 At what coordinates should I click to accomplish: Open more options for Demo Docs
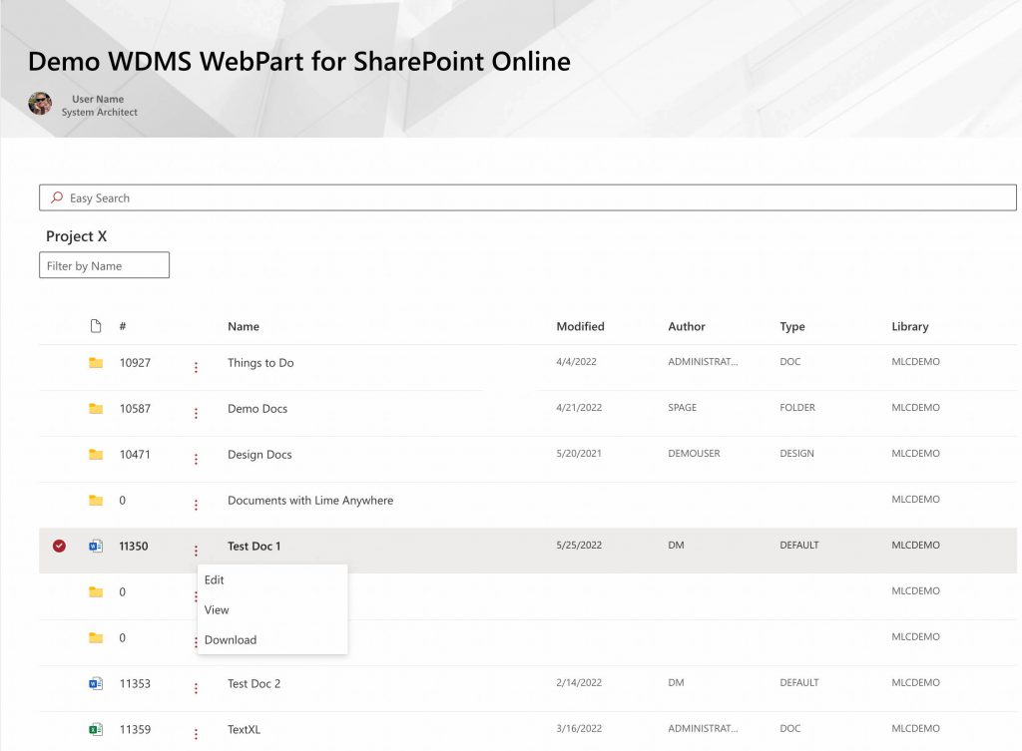click(196, 413)
